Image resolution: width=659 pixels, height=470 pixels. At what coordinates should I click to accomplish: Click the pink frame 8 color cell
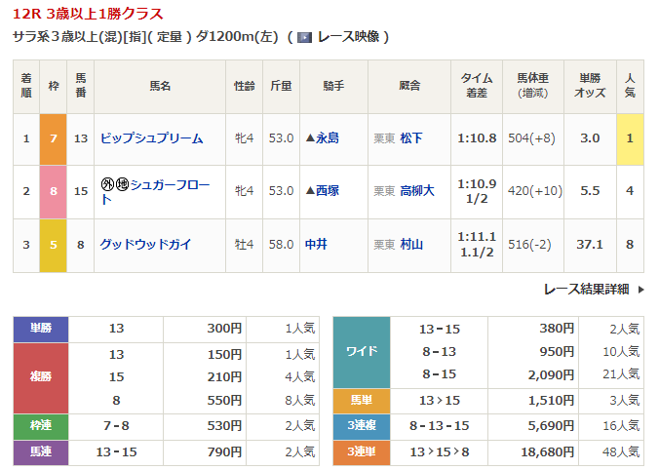point(54,192)
